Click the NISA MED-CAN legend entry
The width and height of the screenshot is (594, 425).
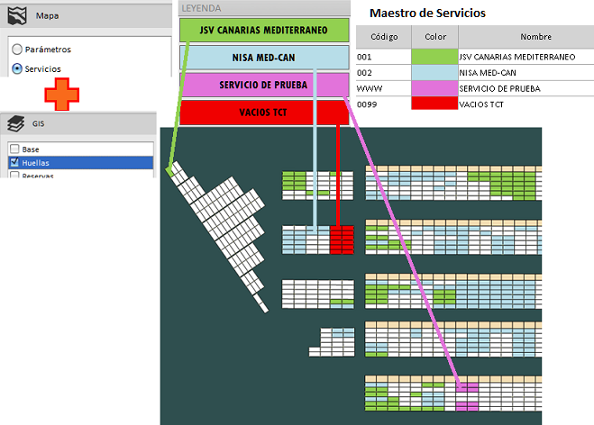[x=263, y=58]
